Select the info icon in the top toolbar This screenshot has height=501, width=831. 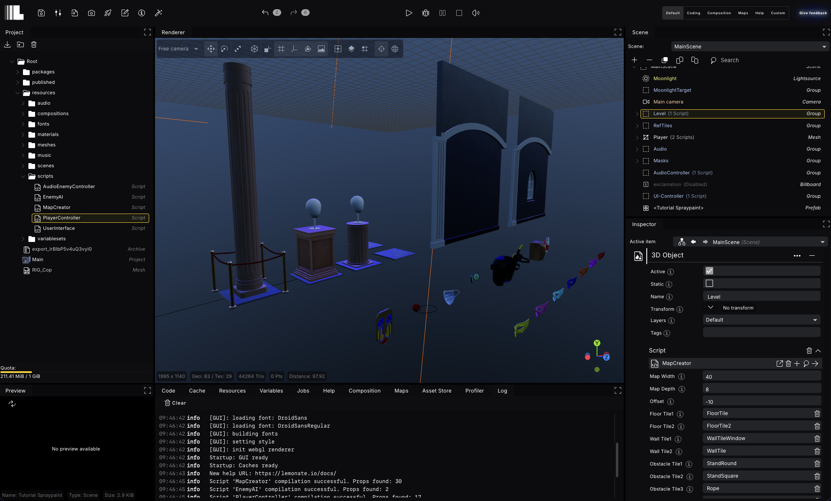tap(141, 13)
